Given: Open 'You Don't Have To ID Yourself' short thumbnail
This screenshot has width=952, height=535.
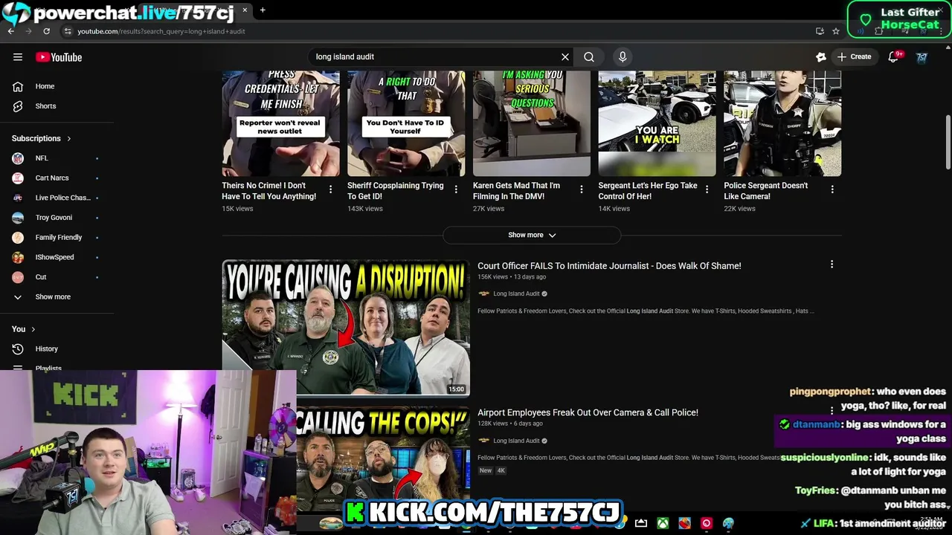Looking at the screenshot, I should [406, 123].
